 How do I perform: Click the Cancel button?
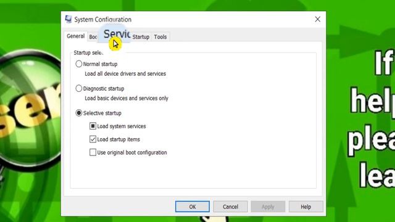(x=230, y=207)
